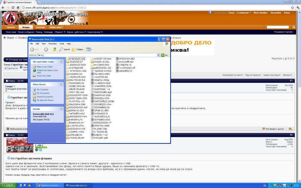This screenshot has width=301, height=188.
Task: Reload the page in Chrome
Action: tap(13, 8)
